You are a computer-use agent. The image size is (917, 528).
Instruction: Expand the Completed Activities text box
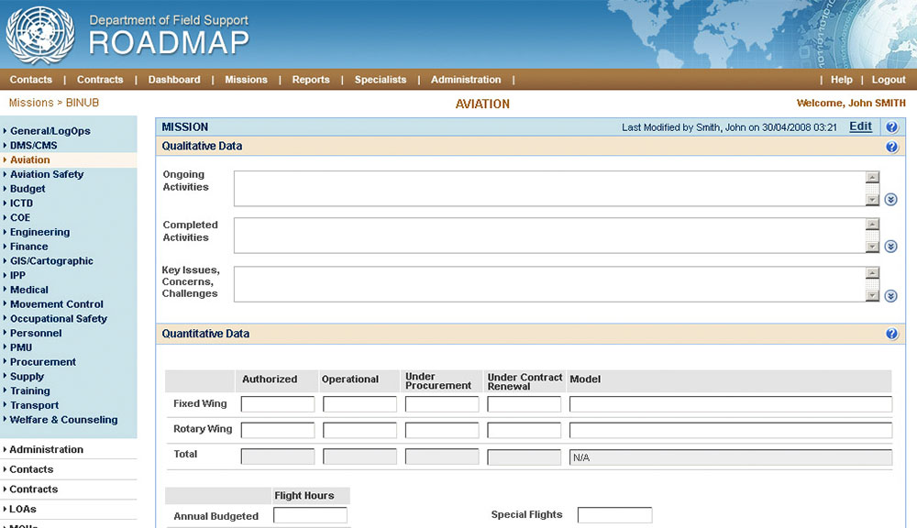(x=890, y=247)
